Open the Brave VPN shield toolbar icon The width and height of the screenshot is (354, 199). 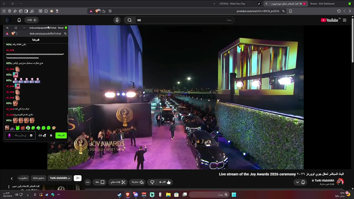9,11
